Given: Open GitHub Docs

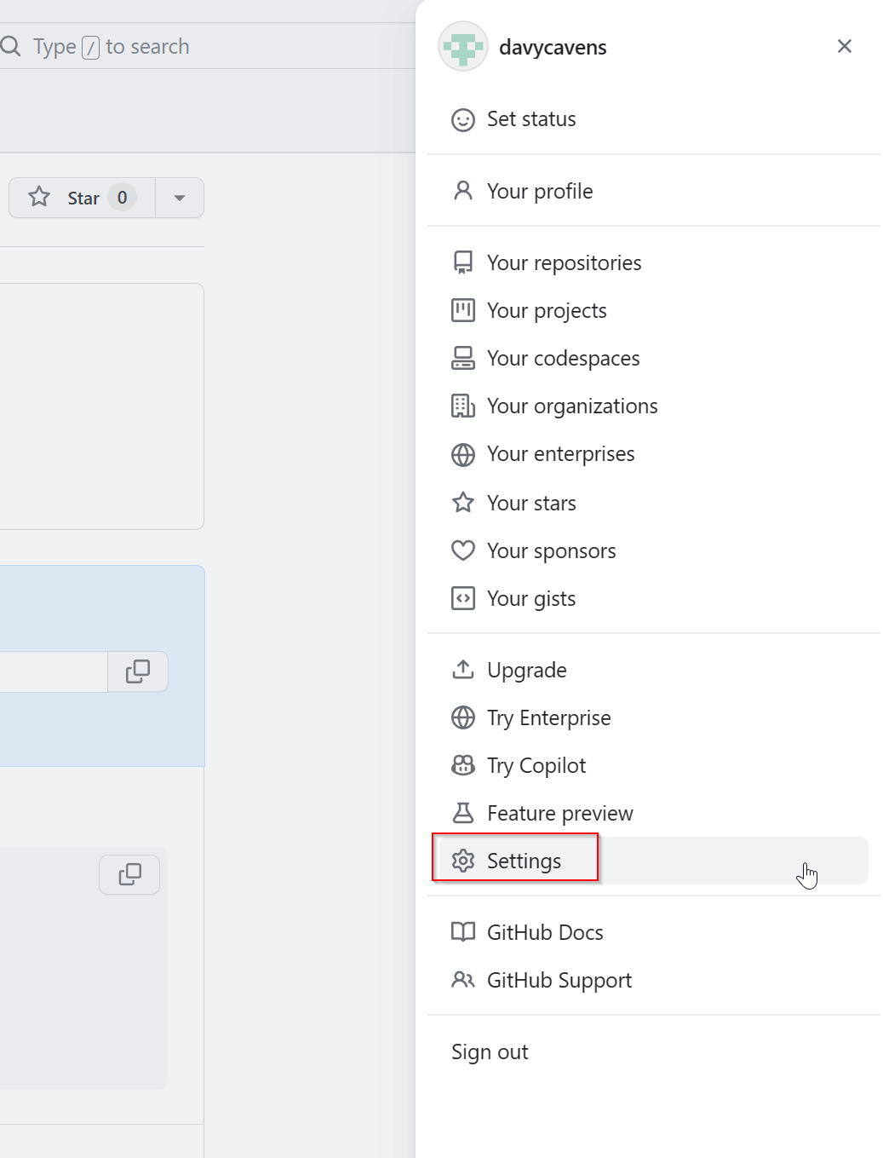Looking at the screenshot, I should click(x=653, y=932).
